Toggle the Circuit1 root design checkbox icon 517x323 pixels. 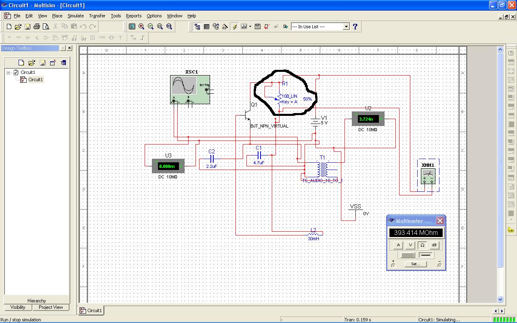tap(16, 73)
